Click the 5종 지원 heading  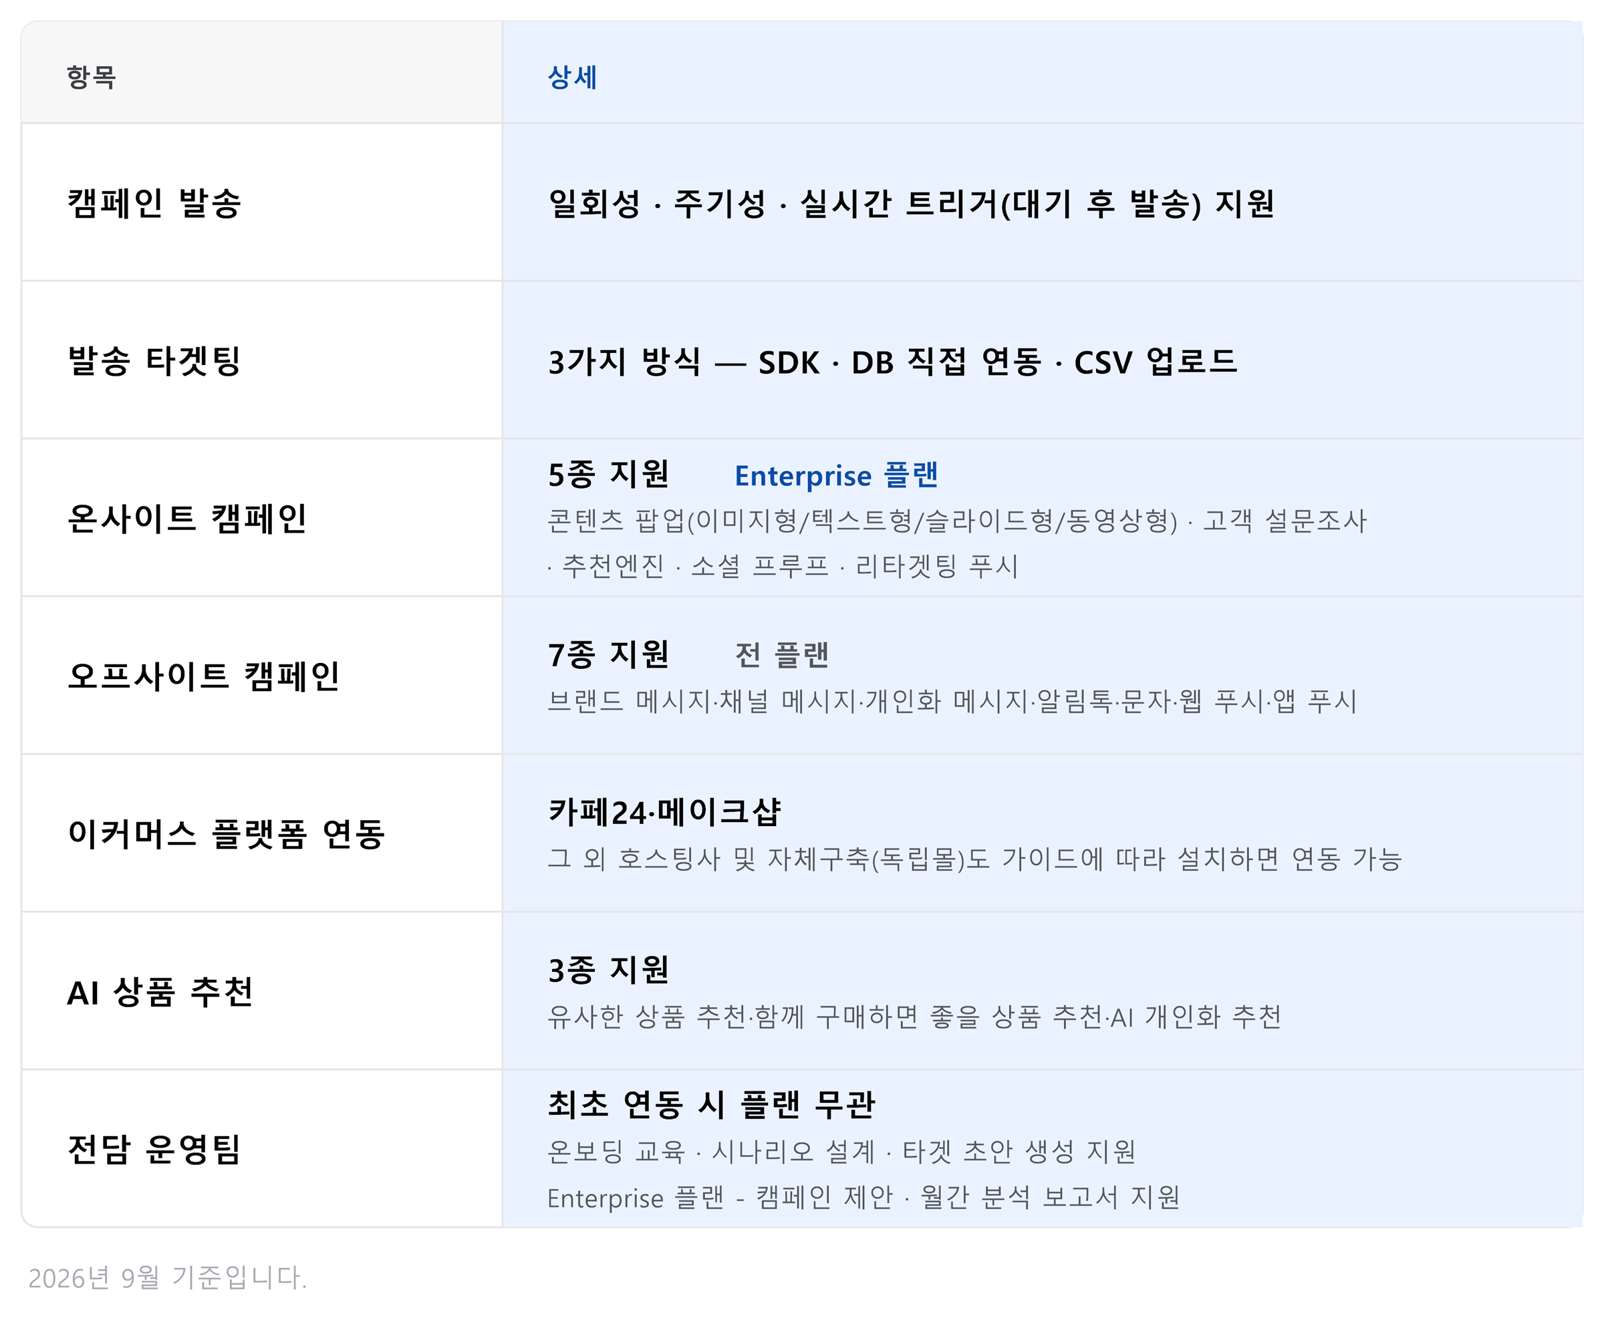(x=608, y=475)
